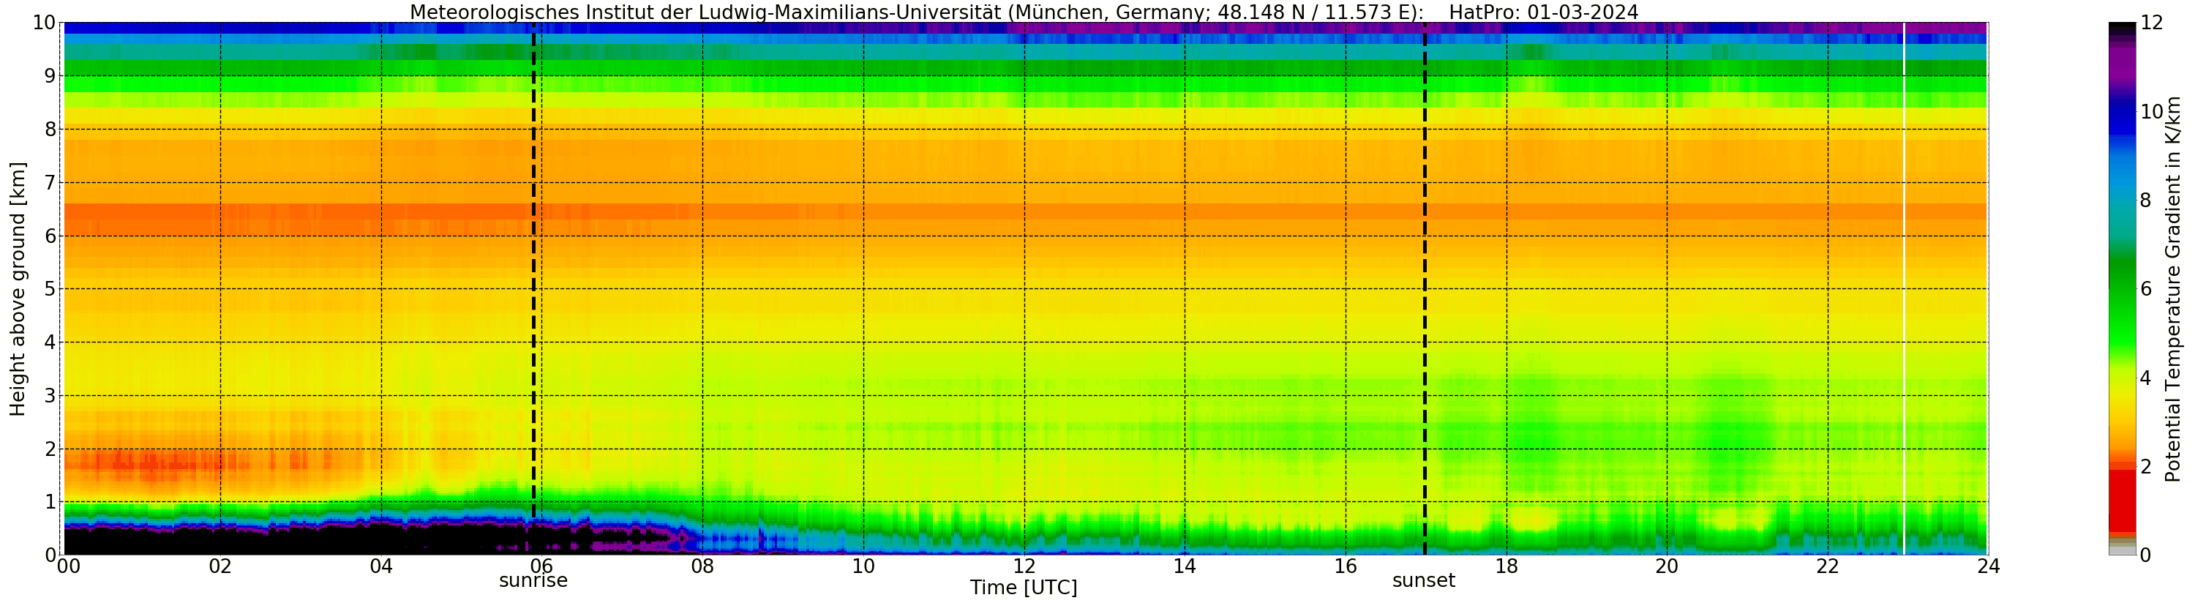This screenshot has height=603, width=2206.
Task: Click height axis tick label "0"
Action: [50, 555]
